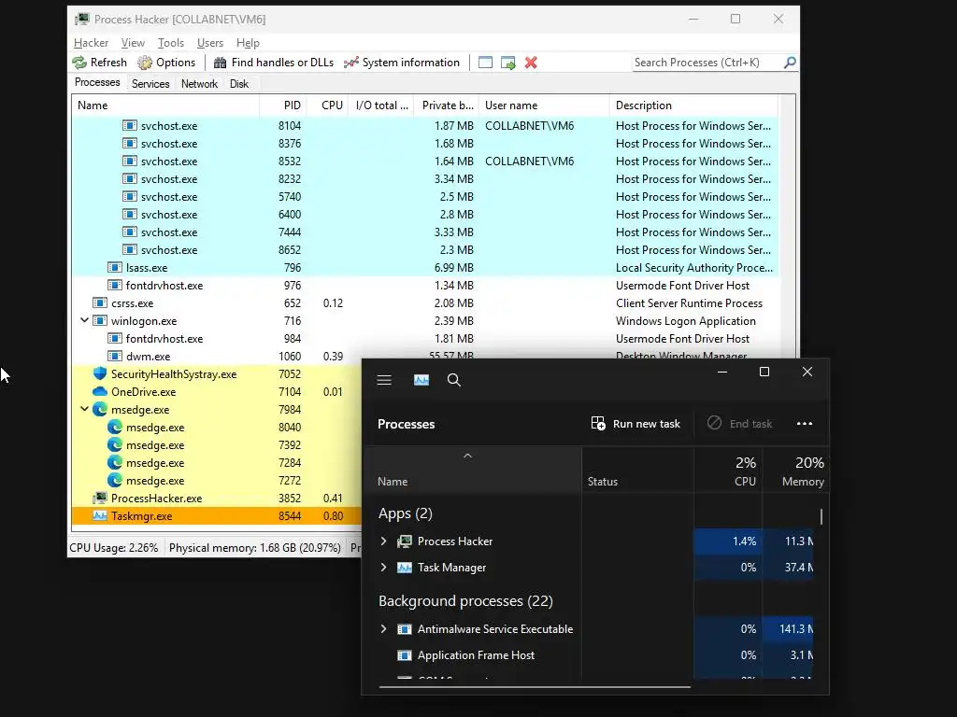Open System information graph icon
Image resolution: width=957 pixels, height=717 pixels.
coord(351,63)
